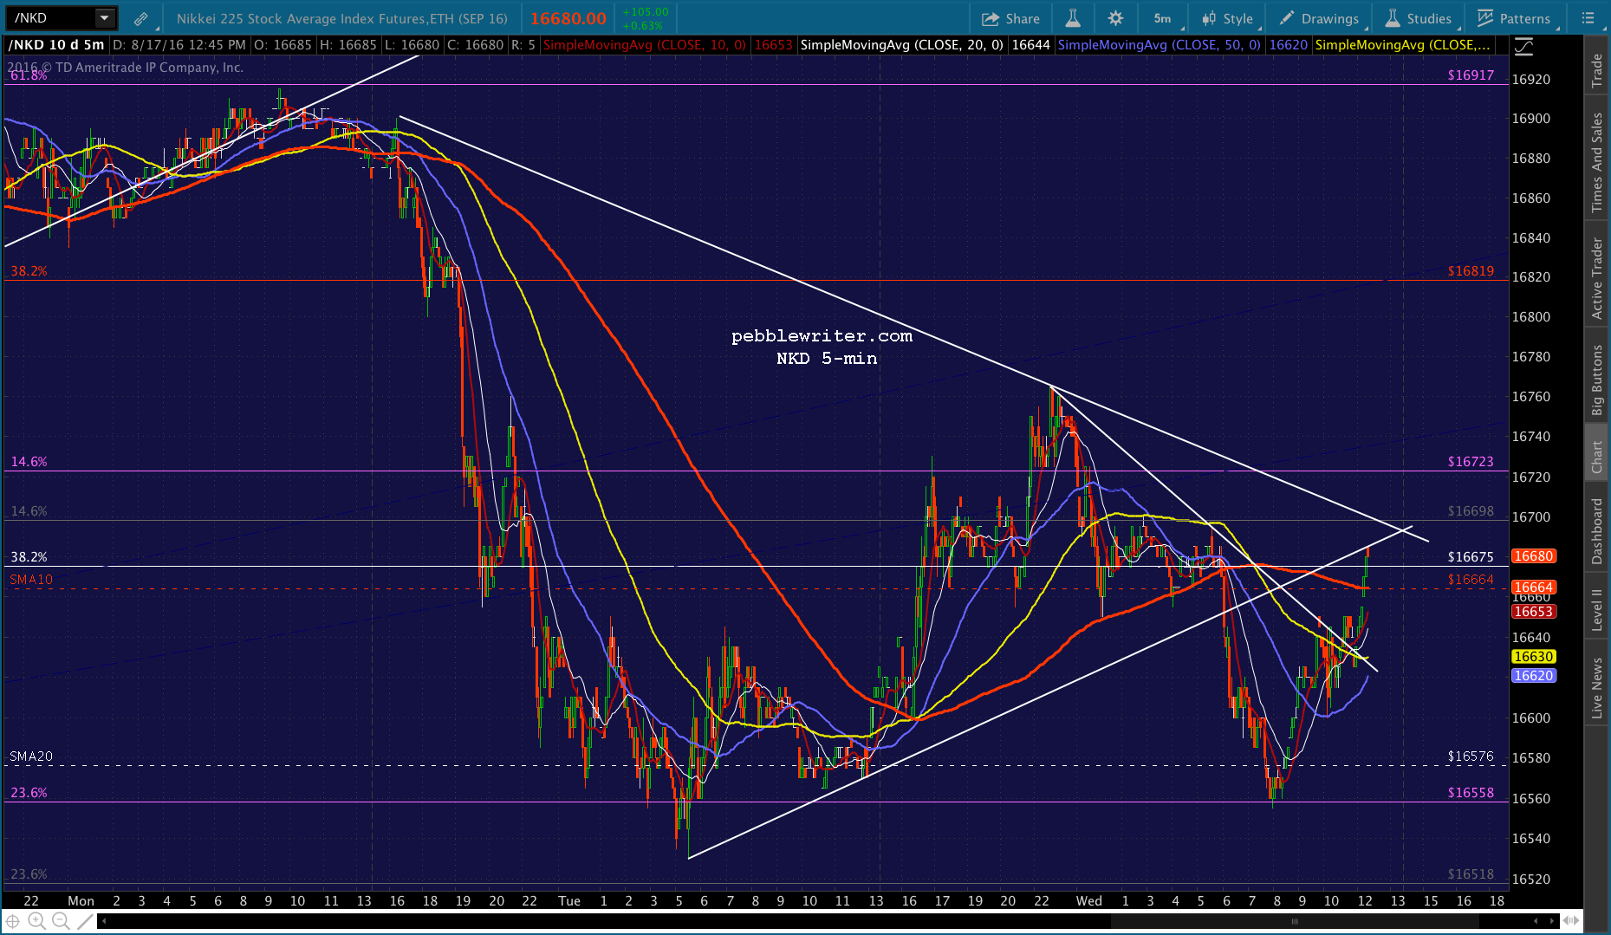Click the crosshair pan tool icon

tap(13, 921)
